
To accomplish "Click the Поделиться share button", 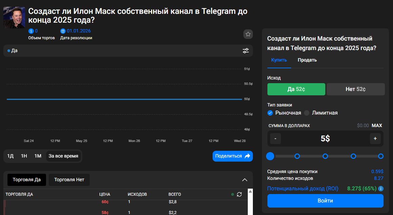I will pyautogui.click(x=233, y=156).
